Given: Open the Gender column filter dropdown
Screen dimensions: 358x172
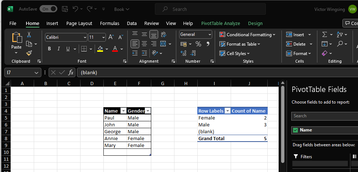Looking at the screenshot, I should point(148,111).
